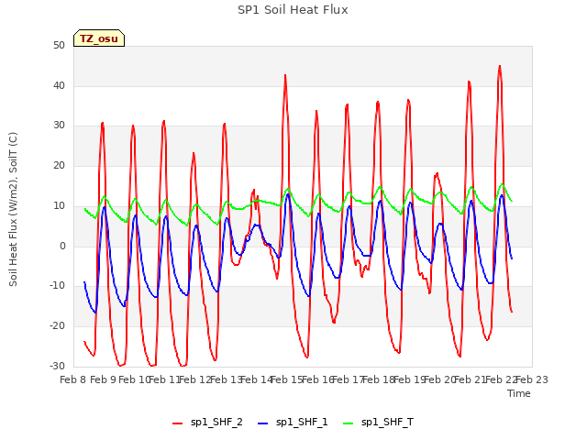Image resolution: width=587 pixels, height=440 pixels.
Task: Click the Feb 23 x-axis tick label
Action: 532,379
